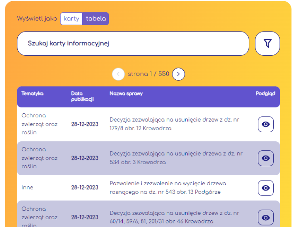Go to next page arrow
Image resolution: width=297 pixels, height=227 pixels.
pyautogui.click(x=178, y=74)
